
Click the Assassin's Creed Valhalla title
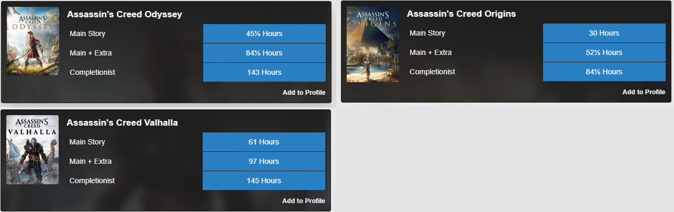[x=122, y=123]
